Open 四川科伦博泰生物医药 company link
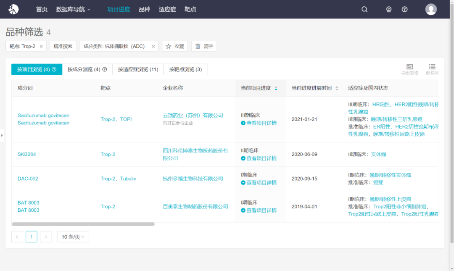 click(195, 154)
